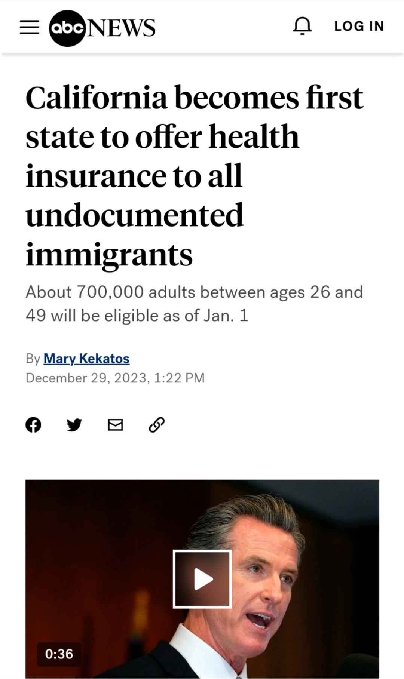Click the NEWS wordmark in the header
Image resolution: width=404 pixels, height=679 pixels.
click(x=121, y=28)
